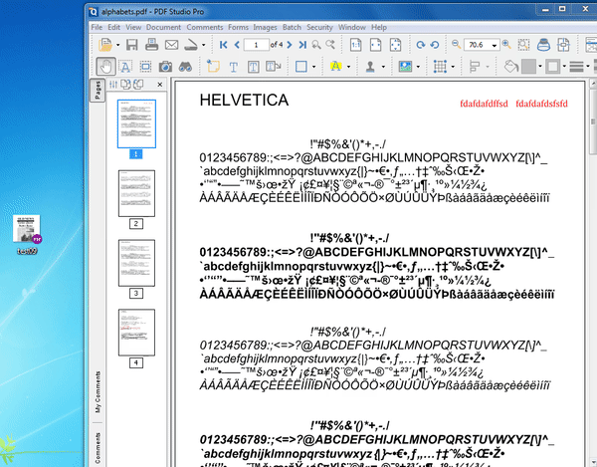Click the text highlight tool

click(x=335, y=67)
